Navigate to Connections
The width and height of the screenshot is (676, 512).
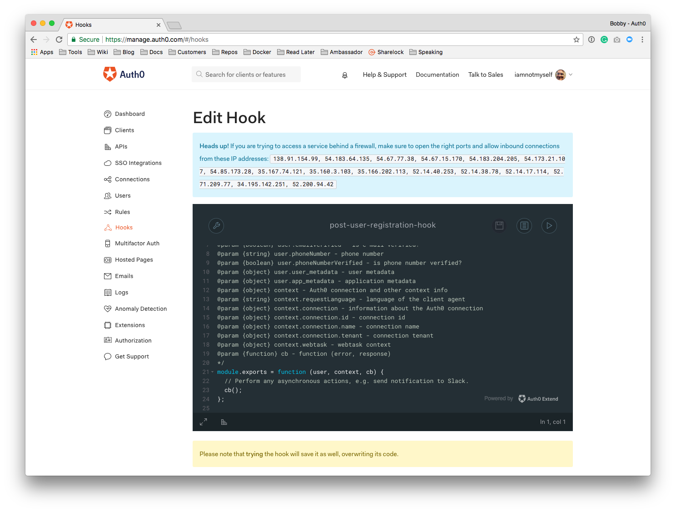click(127, 179)
